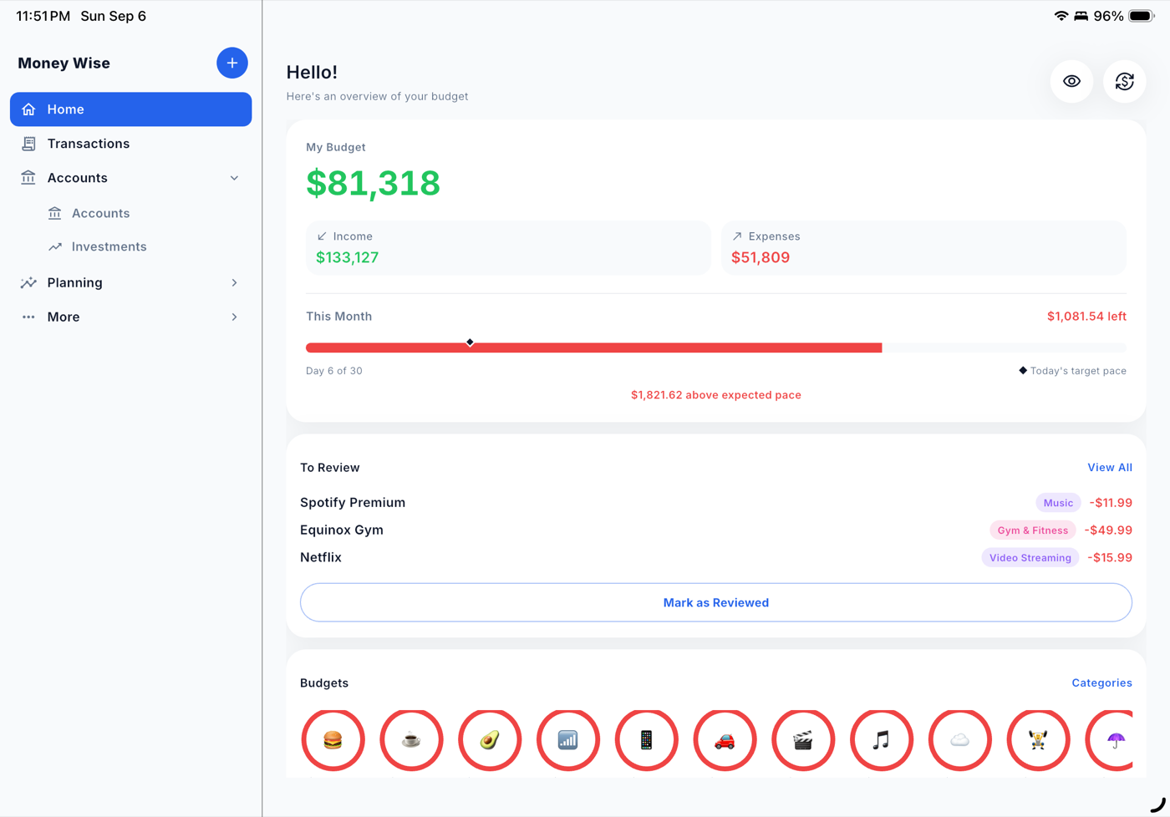The height and width of the screenshot is (817, 1170).
Task: Select the More sidebar label
Action: pos(64,317)
